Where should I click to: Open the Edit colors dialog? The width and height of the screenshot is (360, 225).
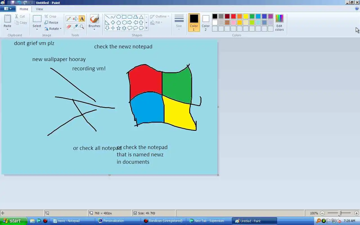(279, 22)
